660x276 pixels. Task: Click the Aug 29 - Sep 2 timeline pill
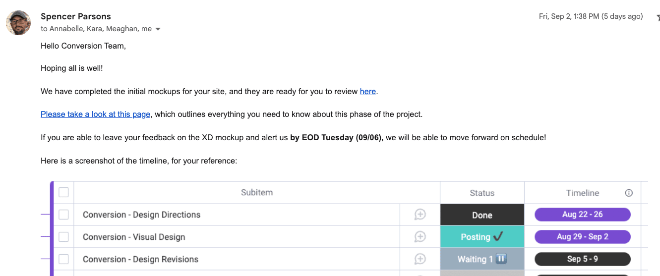582,237
